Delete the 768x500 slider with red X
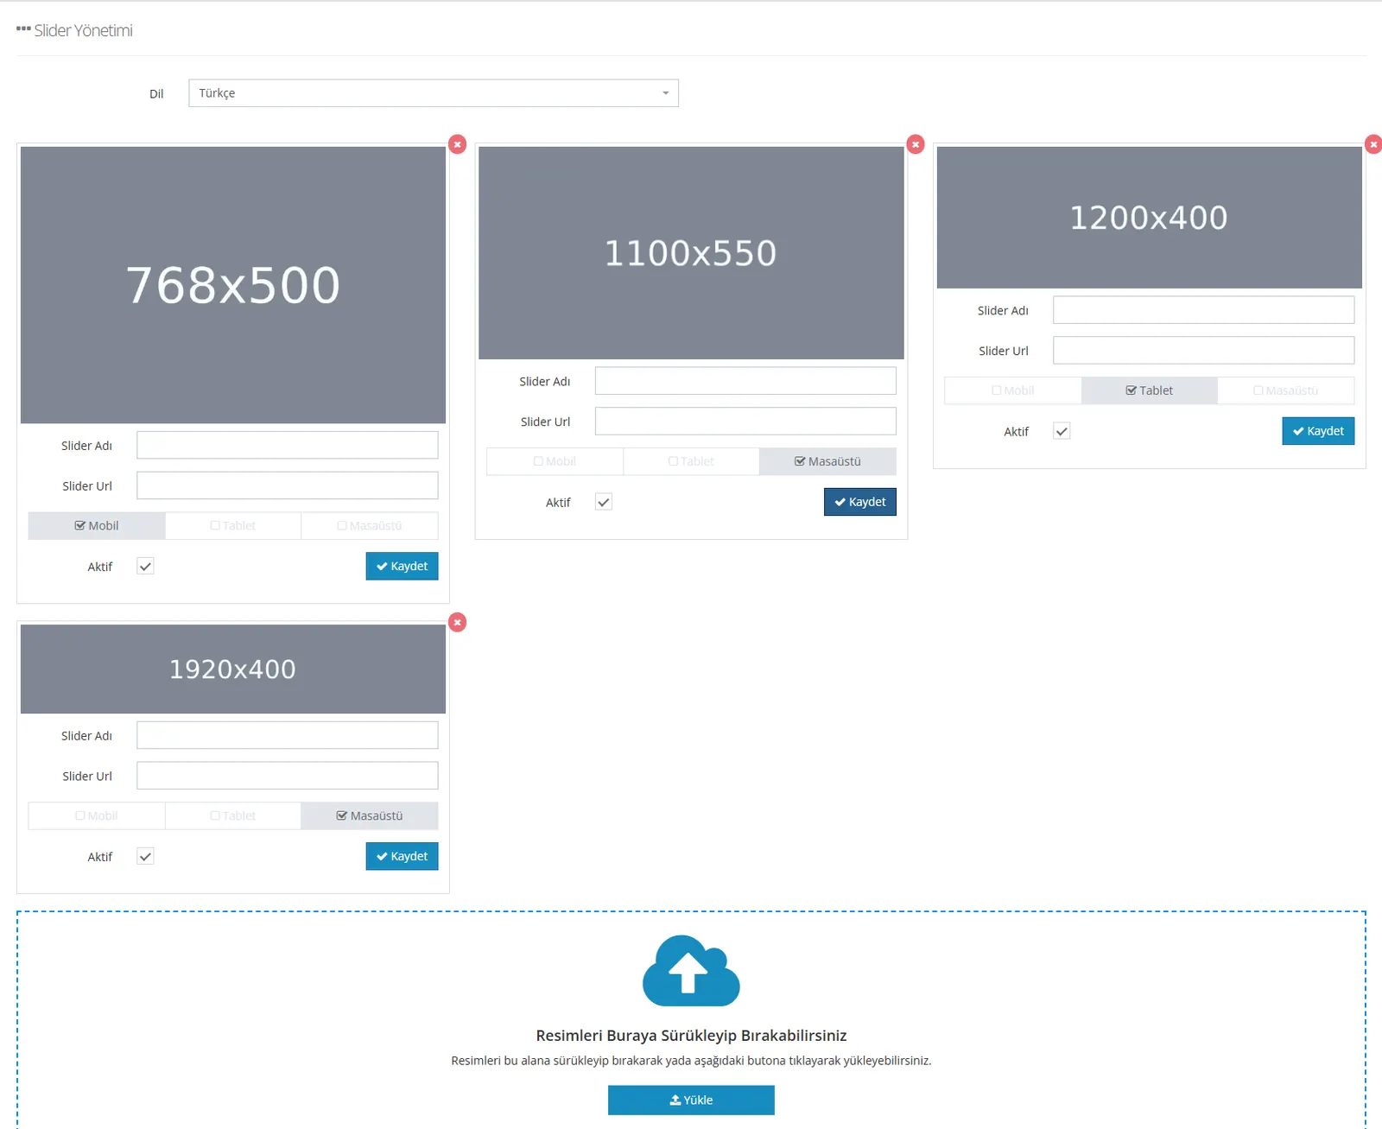This screenshot has height=1129, width=1382. pos(458,144)
